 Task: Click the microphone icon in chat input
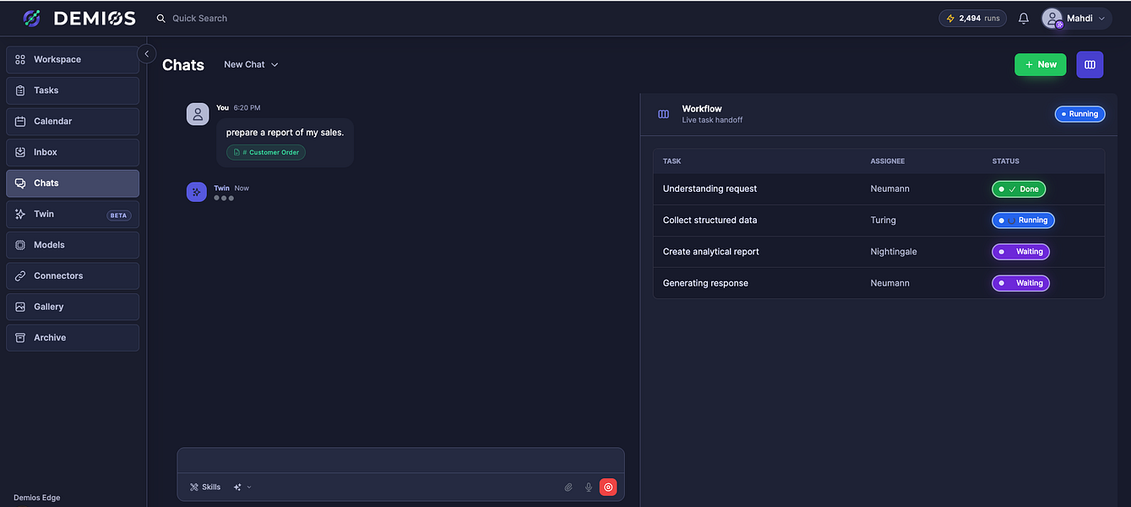[589, 488]
